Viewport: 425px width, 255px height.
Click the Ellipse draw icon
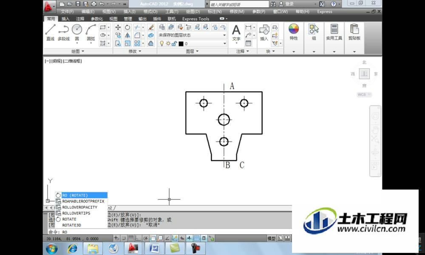coord(103,35)
